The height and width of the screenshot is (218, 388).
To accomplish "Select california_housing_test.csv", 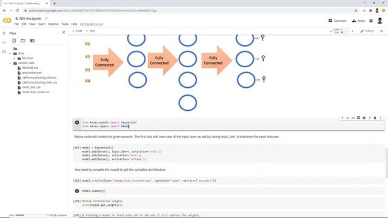I will tap(39, 78).
